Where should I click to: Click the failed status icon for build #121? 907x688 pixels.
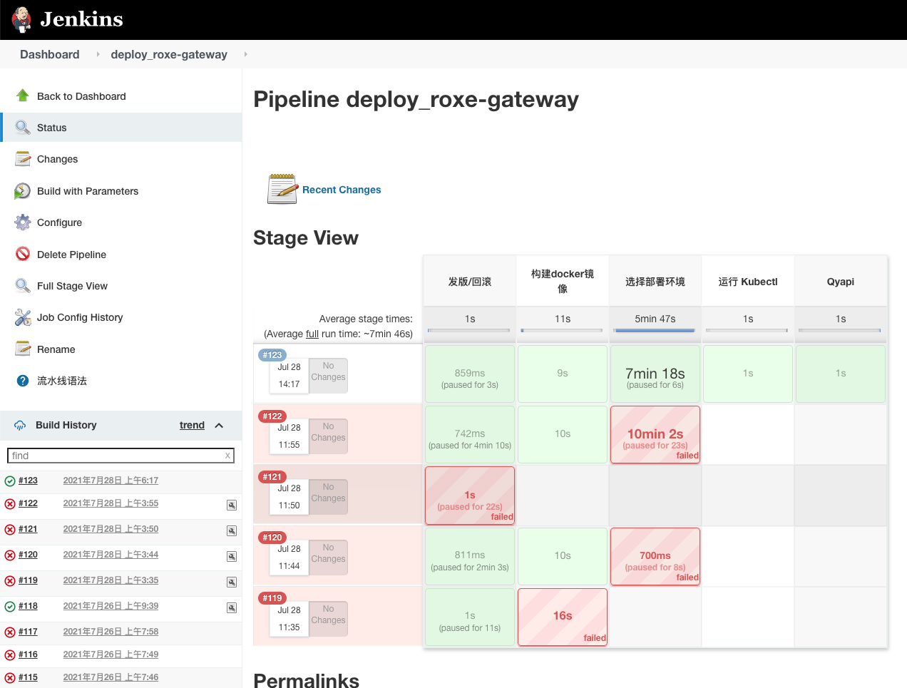click(10, 530)
